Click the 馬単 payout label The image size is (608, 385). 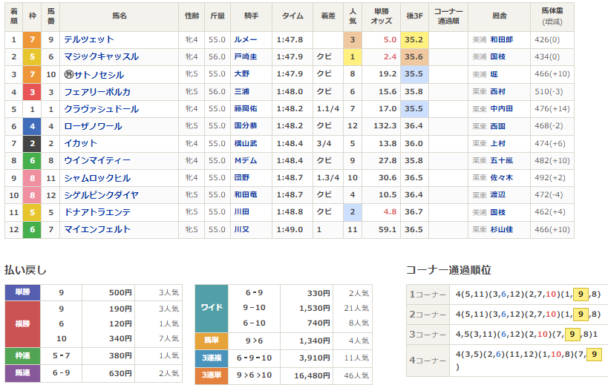[x=212, y=340]
